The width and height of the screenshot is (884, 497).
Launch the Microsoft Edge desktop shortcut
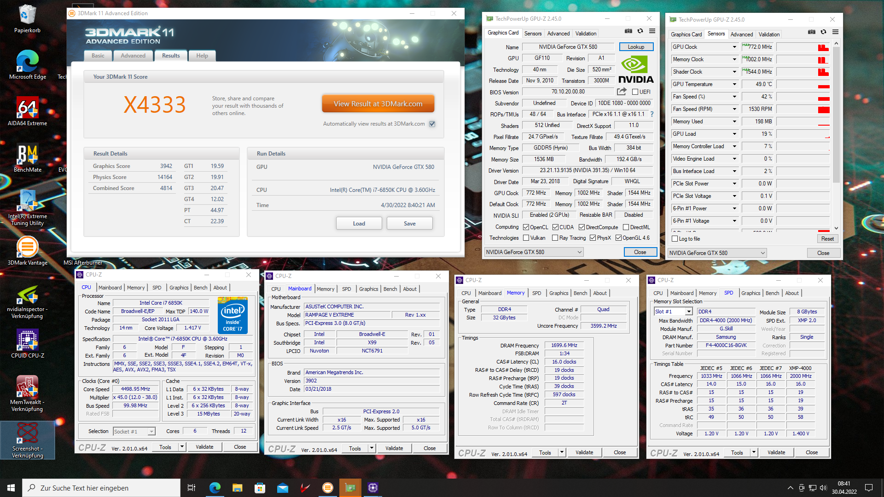coord(27,65)
